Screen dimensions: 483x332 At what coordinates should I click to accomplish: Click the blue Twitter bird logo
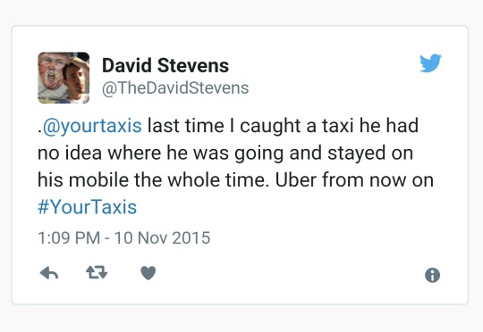pyautogui.click(x=430, y=63)
